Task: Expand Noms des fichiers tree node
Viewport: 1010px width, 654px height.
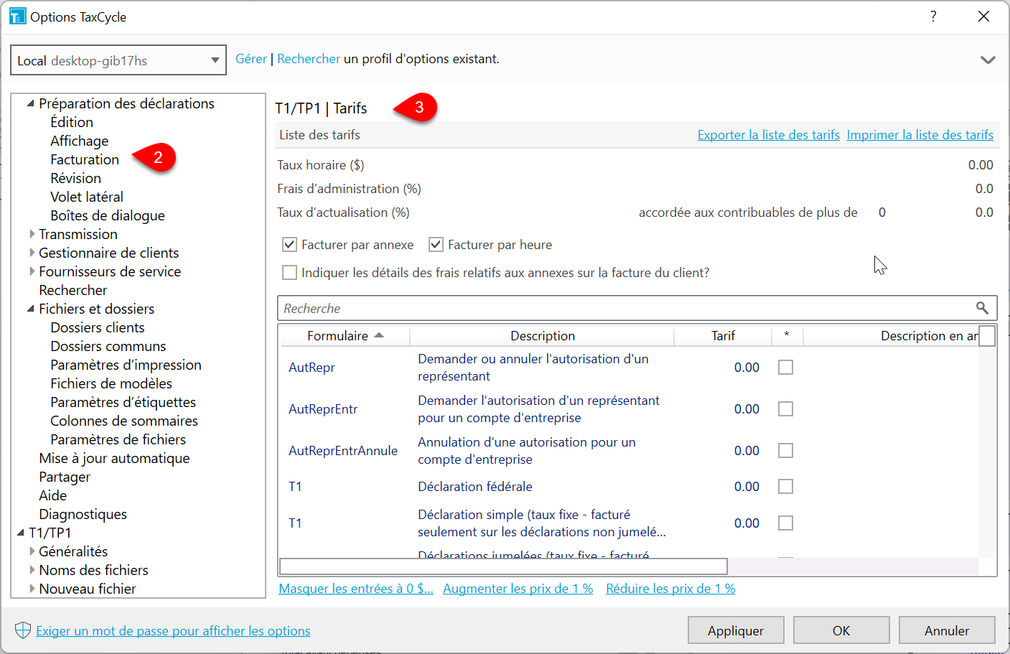Action: [x=32, y=570]
